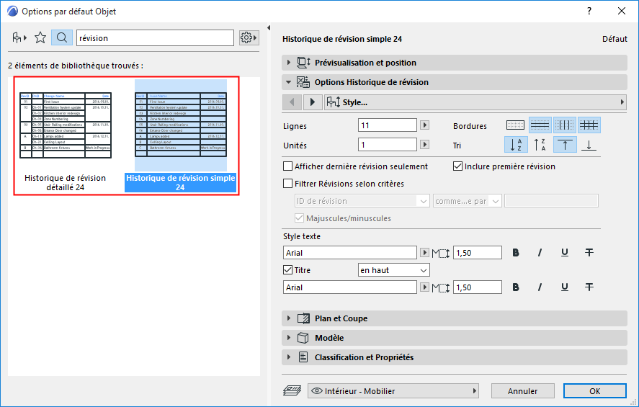This screenshot has width=639, height=407.
Task: Open the library settings gear menu
Action: coord(249,38)
